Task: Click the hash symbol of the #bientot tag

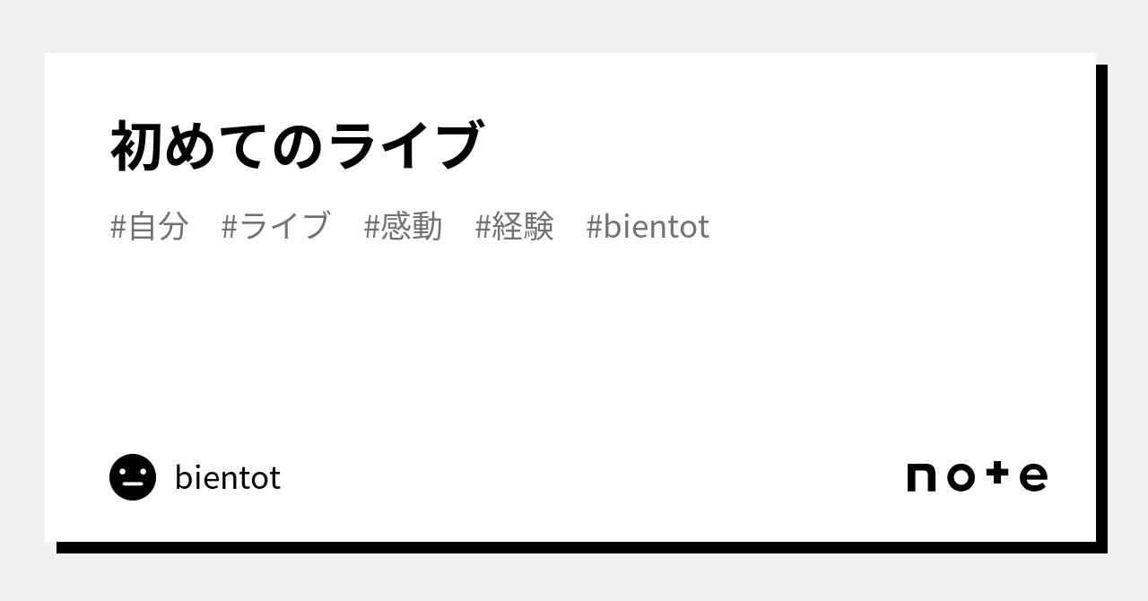Action: click(x=594, y=228)
